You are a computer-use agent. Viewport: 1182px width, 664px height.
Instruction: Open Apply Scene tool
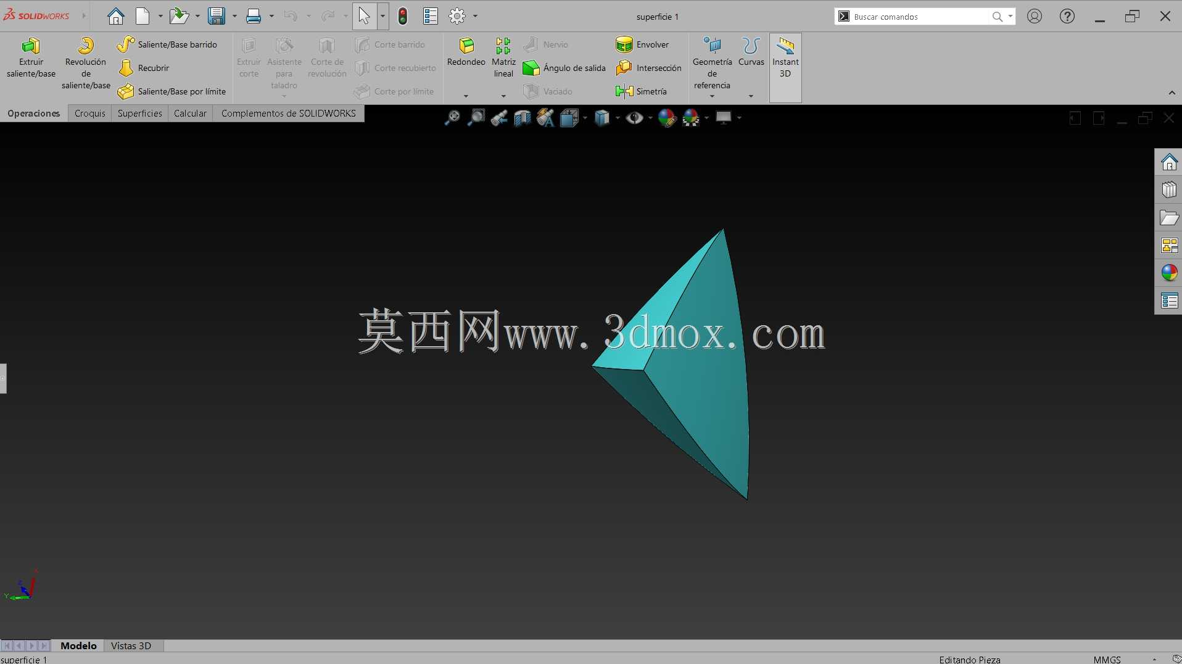[x=691, y=117]
